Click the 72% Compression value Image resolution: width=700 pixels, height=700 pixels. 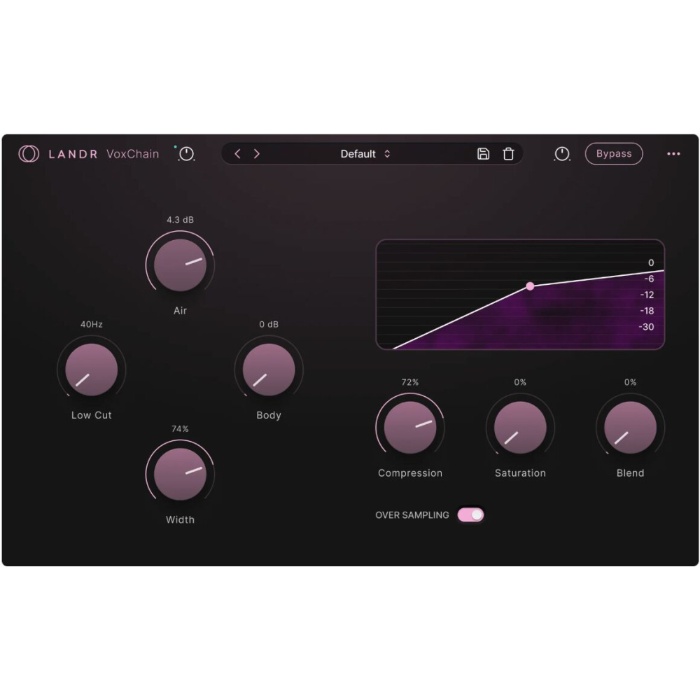(409, 382)
